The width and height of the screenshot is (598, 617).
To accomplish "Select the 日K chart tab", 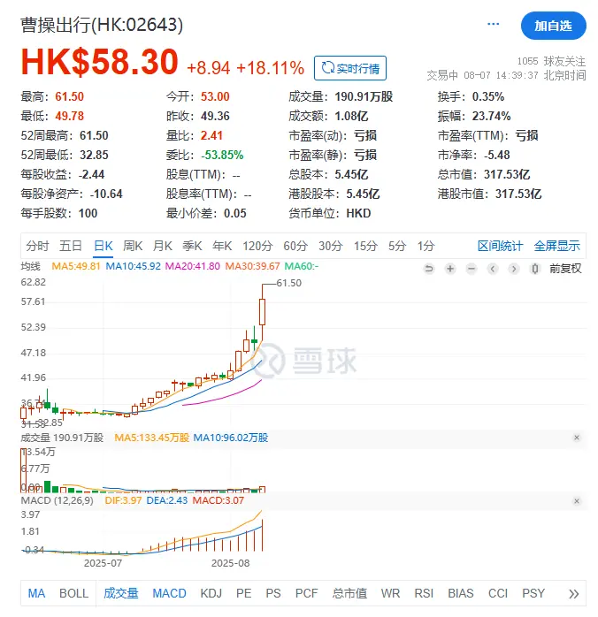I will point(103,246).
